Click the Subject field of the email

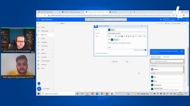tap(126, 33)
